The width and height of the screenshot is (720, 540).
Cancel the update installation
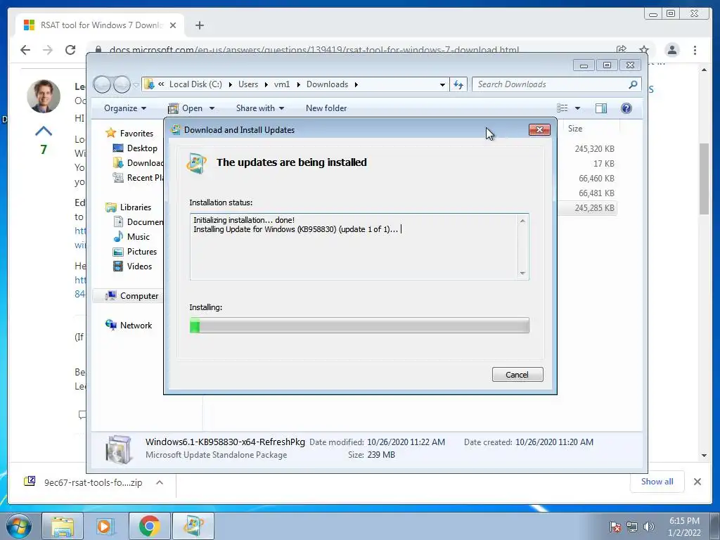pyautogui.click(x=517, y=375)
